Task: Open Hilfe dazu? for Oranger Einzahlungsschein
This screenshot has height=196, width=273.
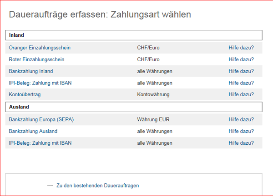Action: point(241,48)
